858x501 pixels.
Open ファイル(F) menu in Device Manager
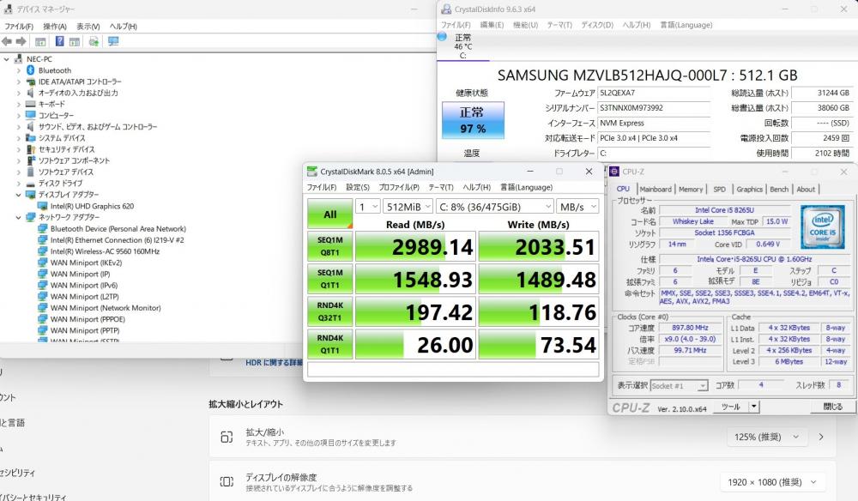(x=19, y=27)
